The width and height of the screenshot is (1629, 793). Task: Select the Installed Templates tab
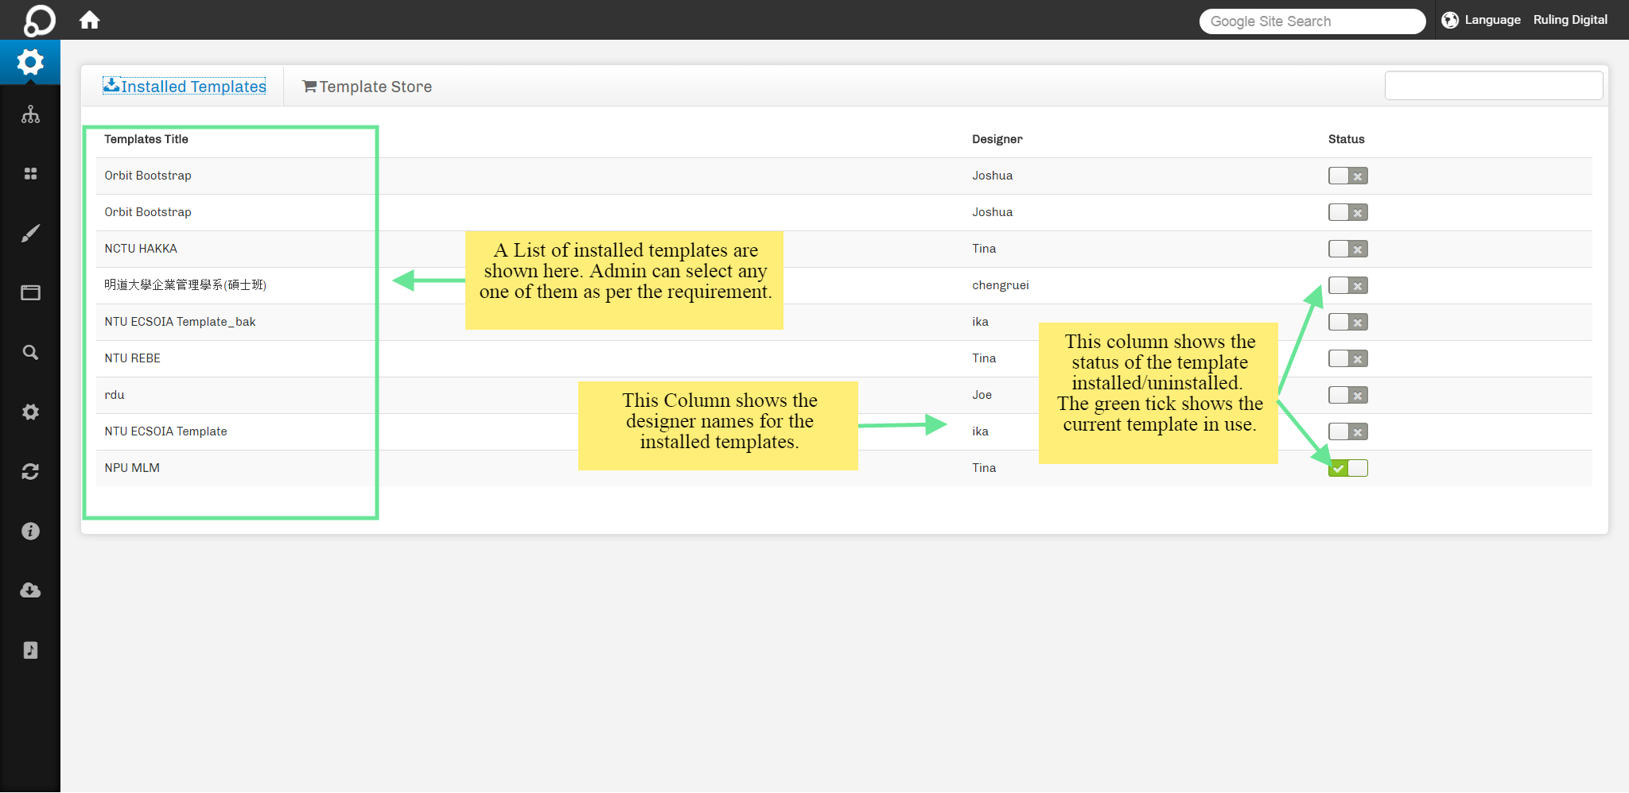tap(185, 87)
